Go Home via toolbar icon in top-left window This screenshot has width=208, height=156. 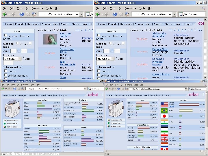pos(34,14)
